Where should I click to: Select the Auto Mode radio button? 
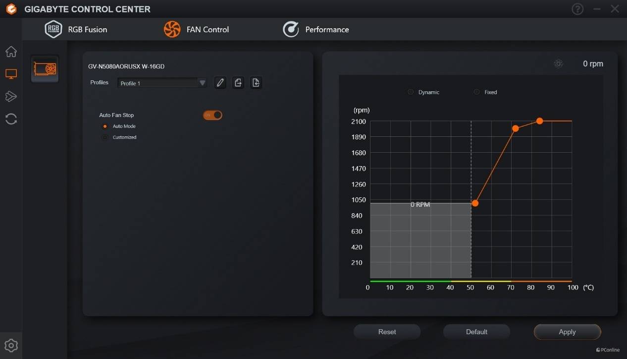pos(105,126)
